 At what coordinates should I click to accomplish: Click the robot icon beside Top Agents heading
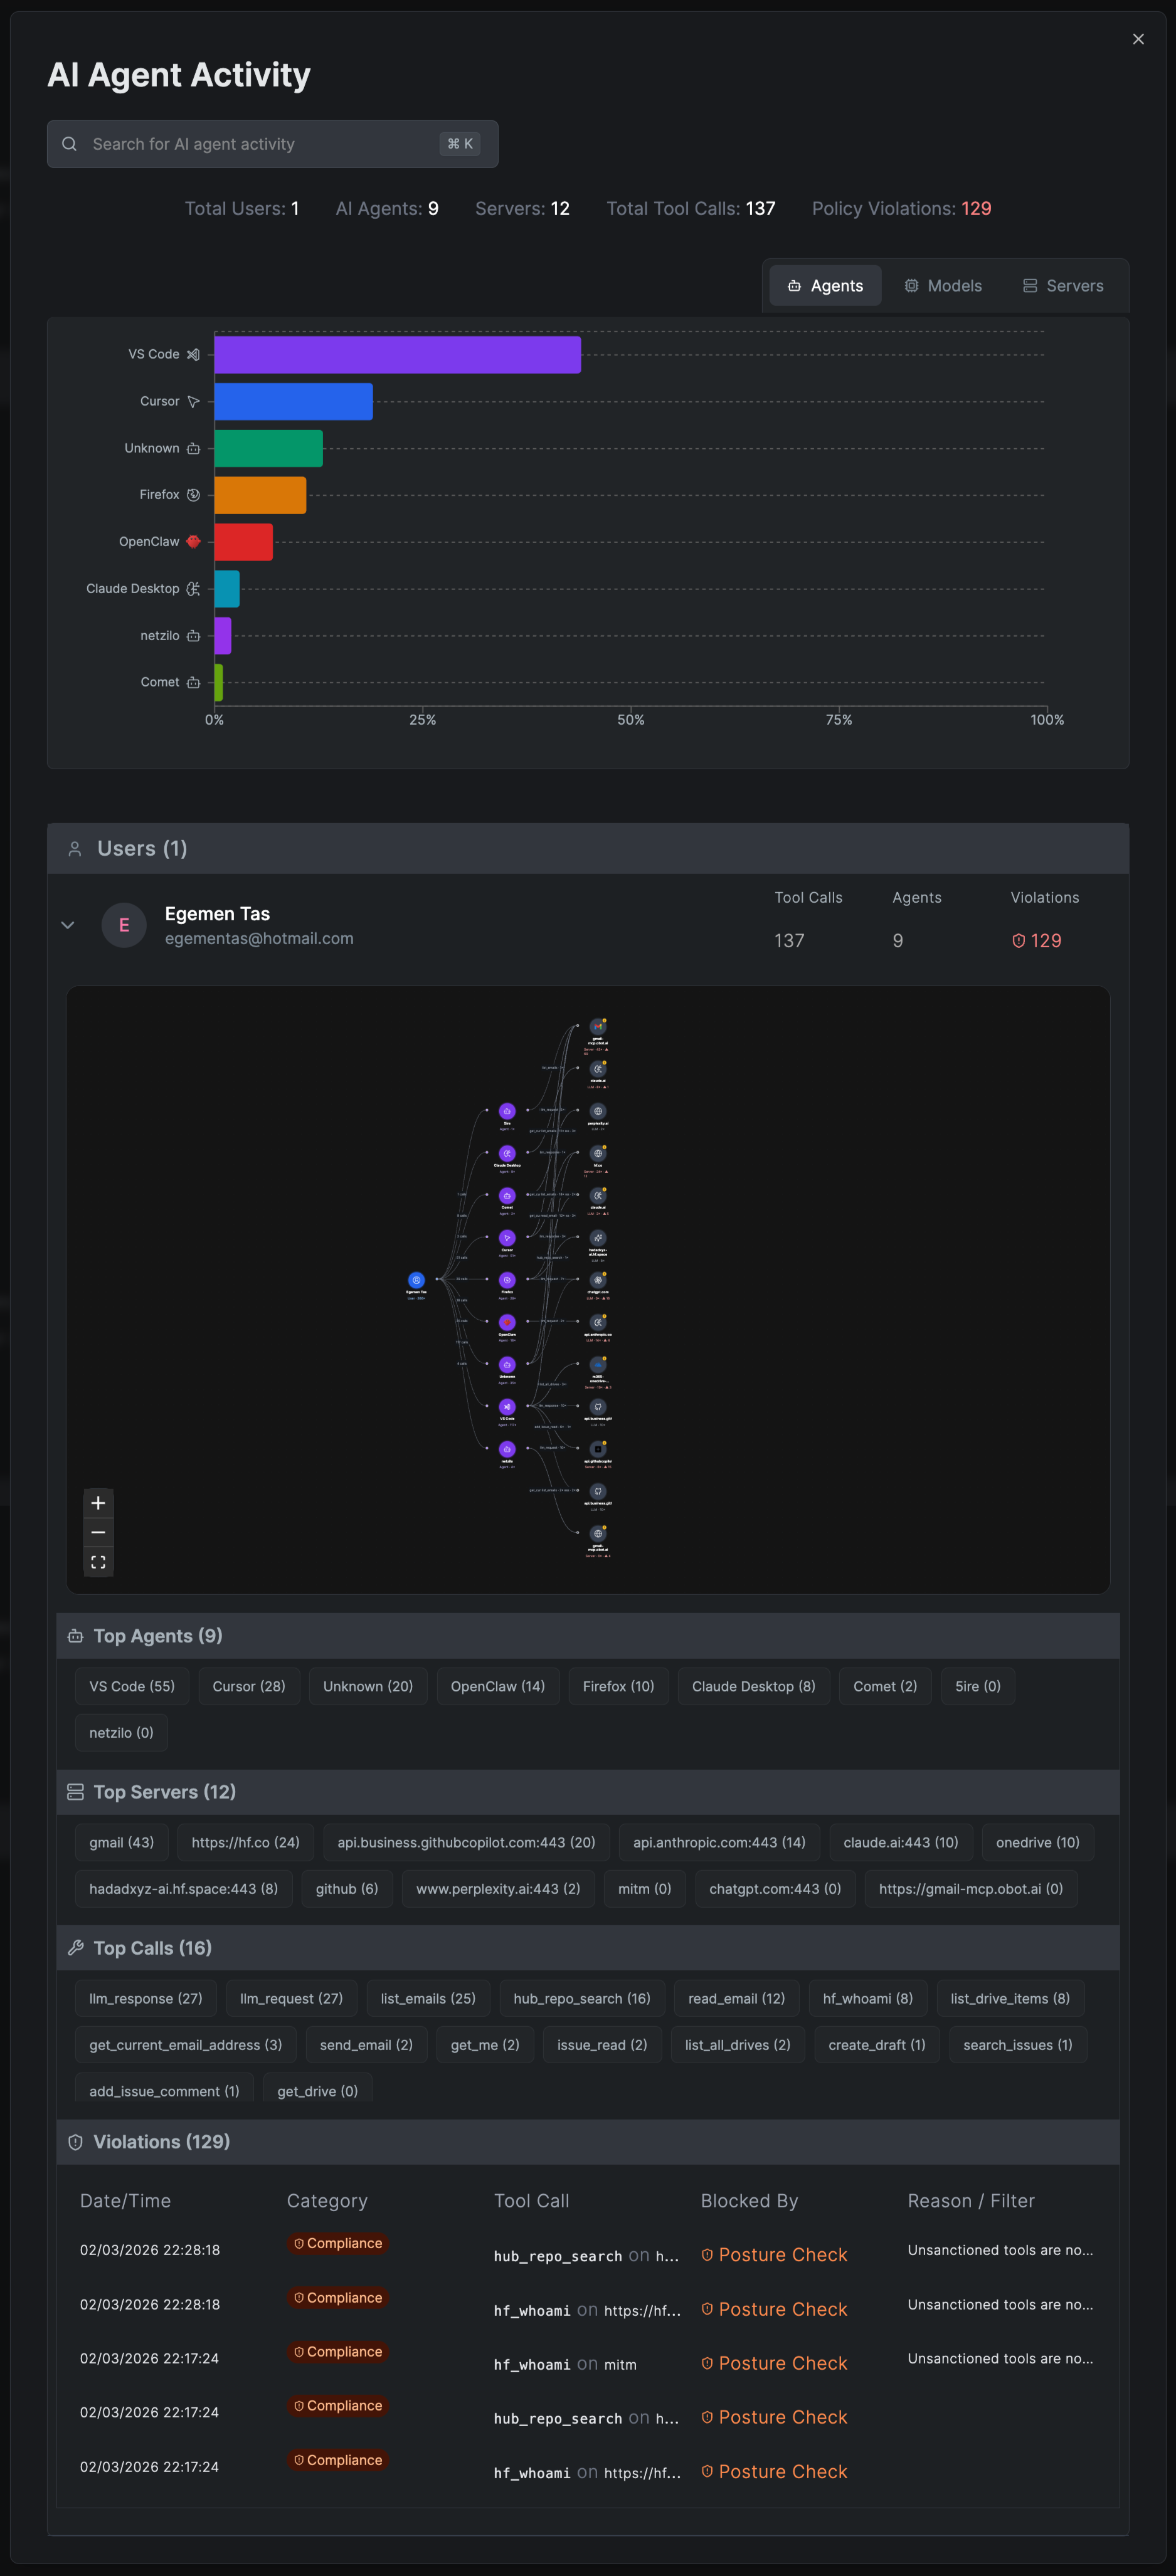75,1636
